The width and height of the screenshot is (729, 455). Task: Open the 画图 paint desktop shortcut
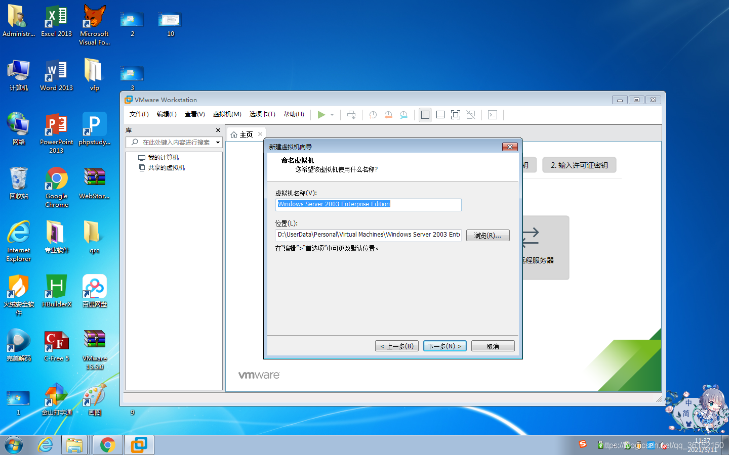(95, 399)
